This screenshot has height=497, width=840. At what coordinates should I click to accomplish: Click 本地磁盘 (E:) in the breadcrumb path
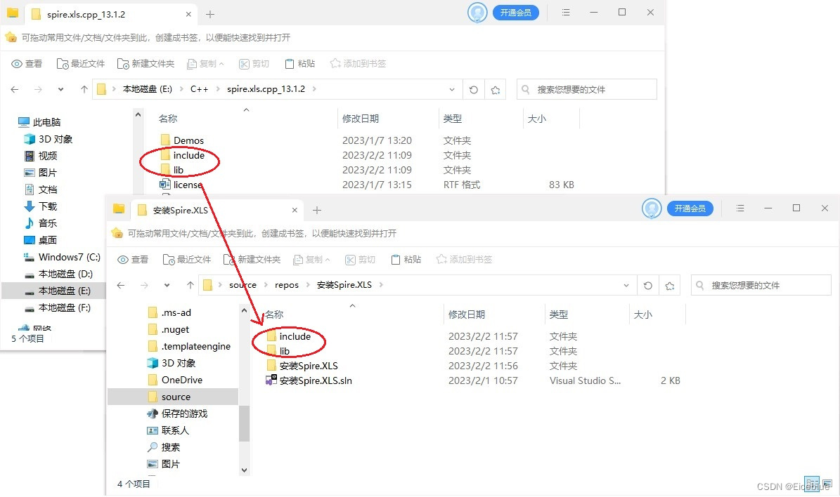(x=148, y=89)
